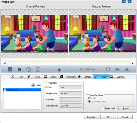The width and height of the screenshot is (137, 123).
Task: Click the Channels field showing 2
Action: 71,99
